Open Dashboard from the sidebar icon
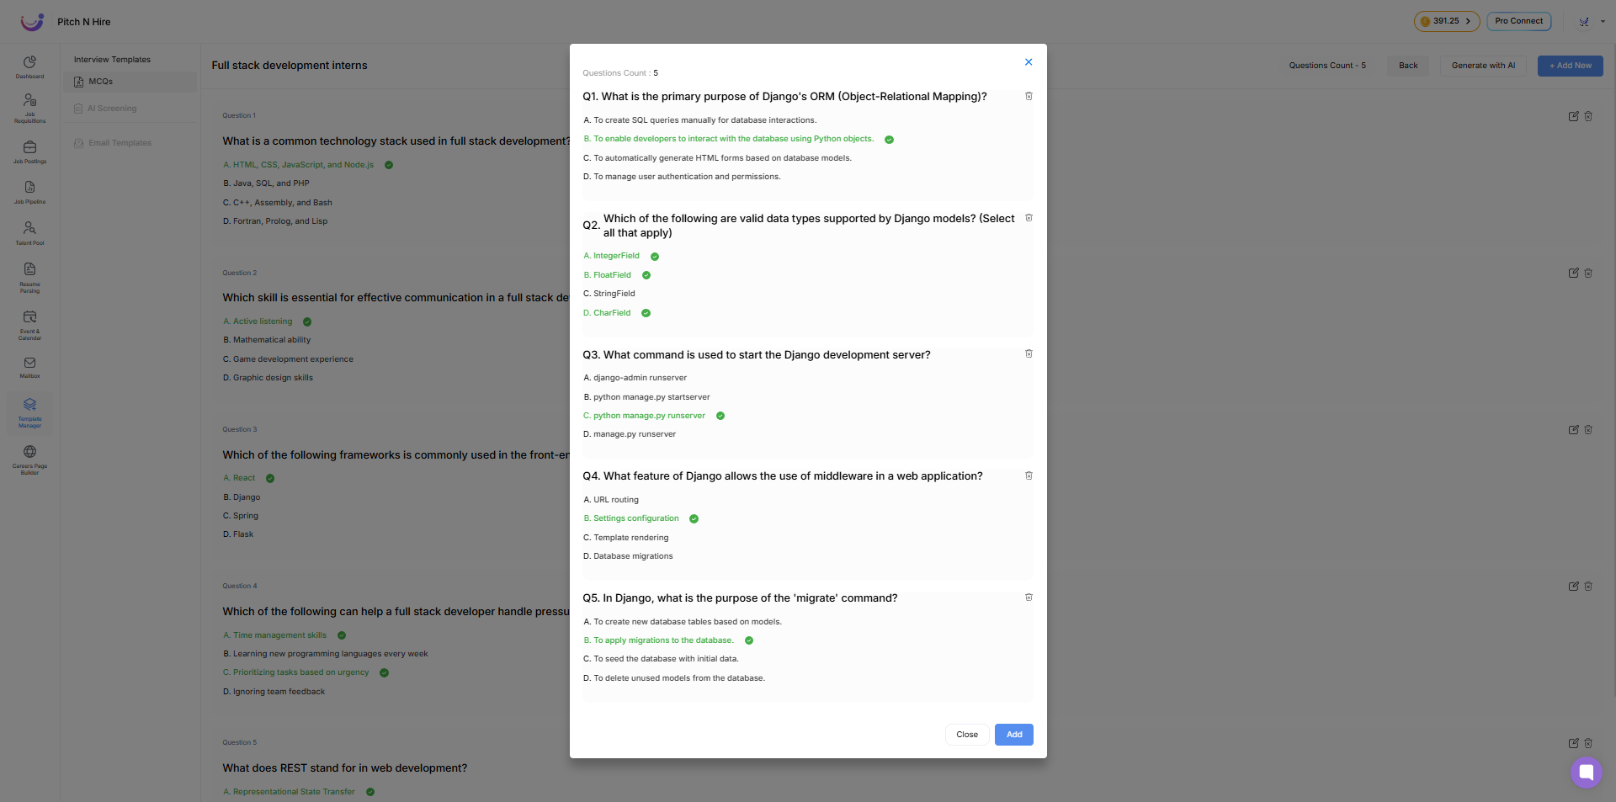The height and width of the screenshot is (802, 1616). point(29,66)
